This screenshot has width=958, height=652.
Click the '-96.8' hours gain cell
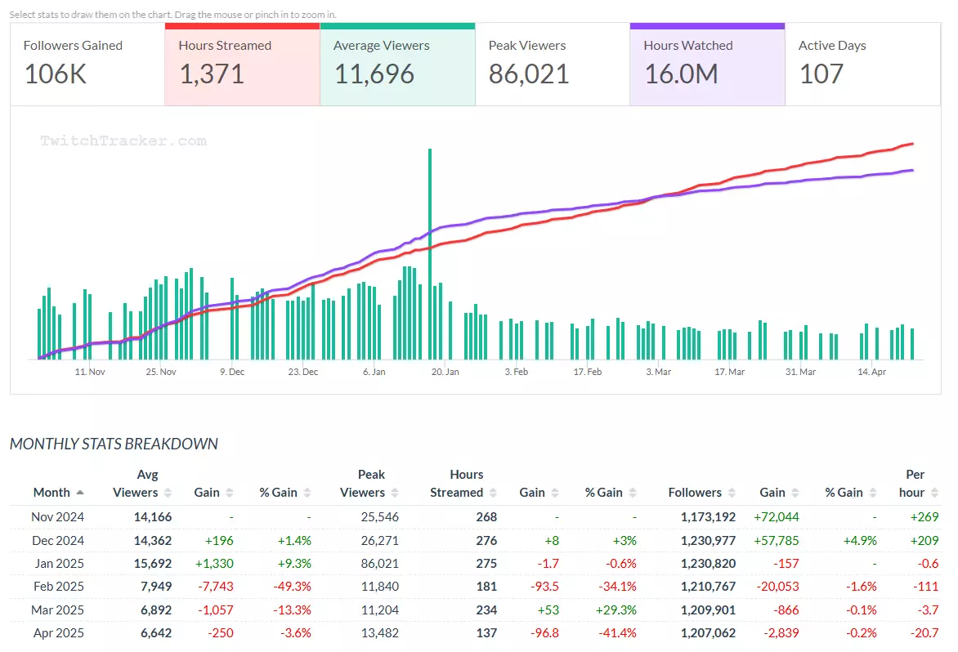[x=545, y=633]
